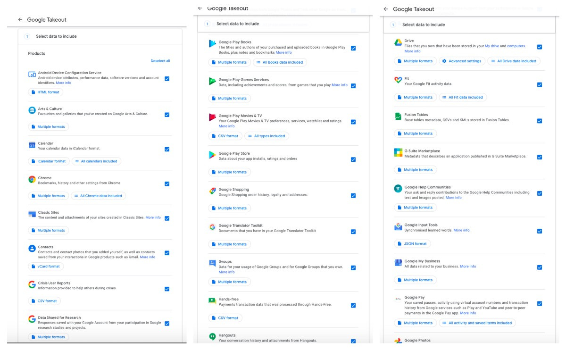This screenshot has width=566, height=350.
Task: Uncheck the Google Shopping checkbox
Action: click(x=353, y=196)
